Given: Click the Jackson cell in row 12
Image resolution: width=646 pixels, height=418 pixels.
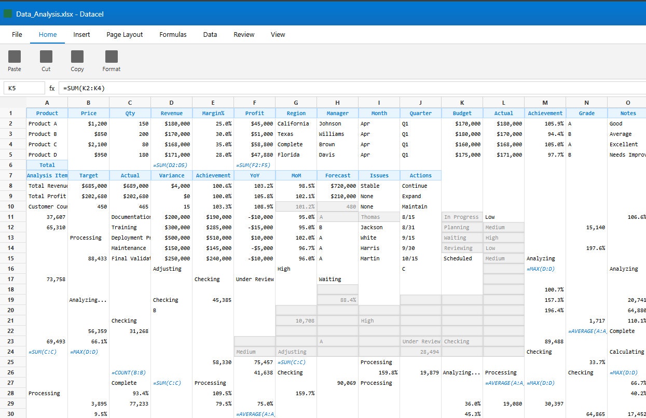Looking at the screenshot, I should point(379,227).
